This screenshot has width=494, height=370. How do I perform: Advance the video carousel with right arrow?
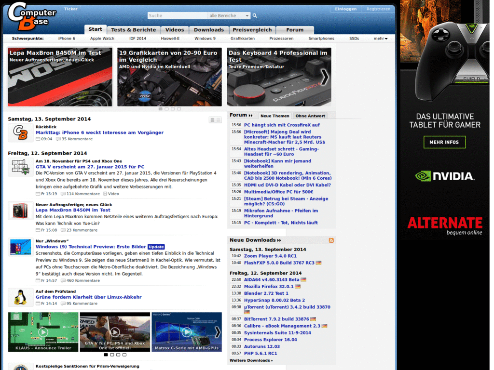click(x=218, y=332)
